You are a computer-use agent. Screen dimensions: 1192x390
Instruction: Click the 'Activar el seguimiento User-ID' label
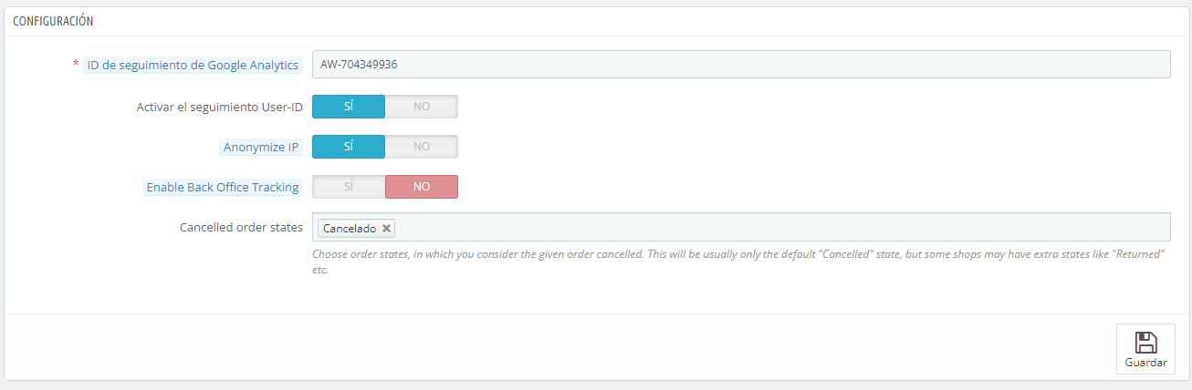pos(218,107)
